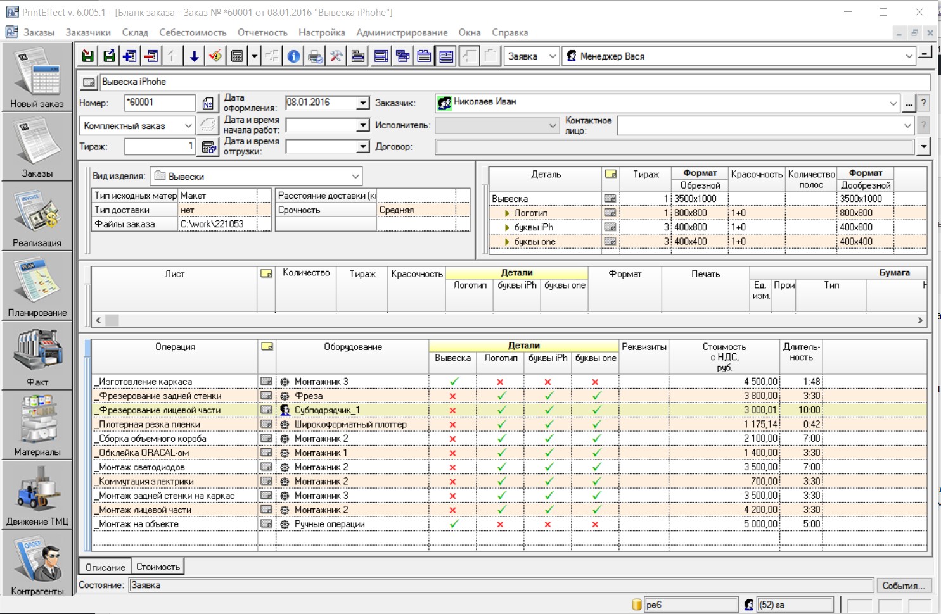Click the hammer and wrench tools icon

tap(336, 56)
